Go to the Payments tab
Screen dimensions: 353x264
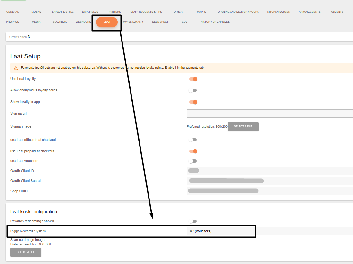click(337, 12)
